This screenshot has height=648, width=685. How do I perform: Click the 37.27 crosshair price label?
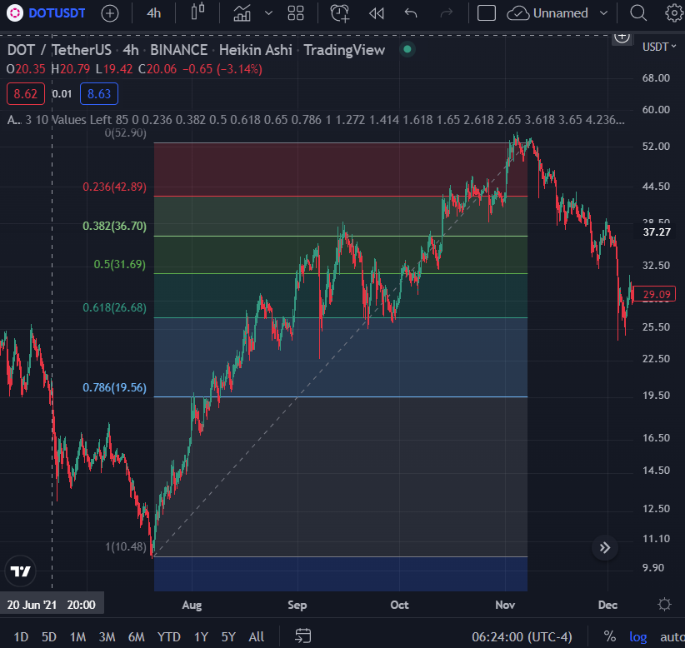point(657,232)
